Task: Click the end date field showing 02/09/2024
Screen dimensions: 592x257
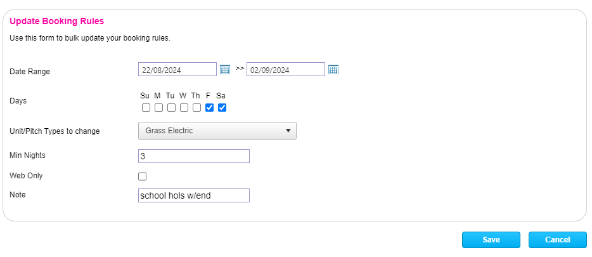Action: [x=285, y=70]
